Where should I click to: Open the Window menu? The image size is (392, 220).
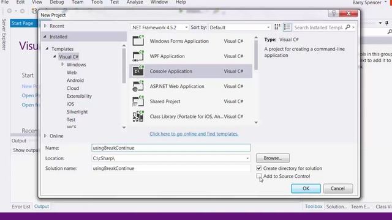[159, 2]
